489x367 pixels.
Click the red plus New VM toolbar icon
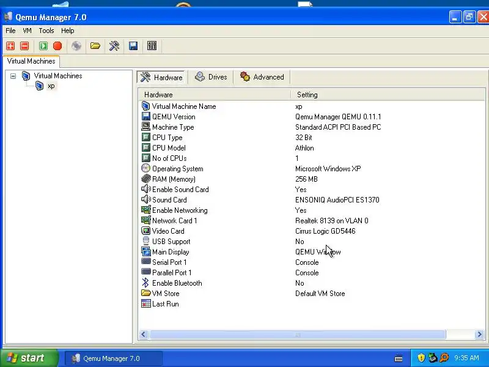click(x=10, y=46)
